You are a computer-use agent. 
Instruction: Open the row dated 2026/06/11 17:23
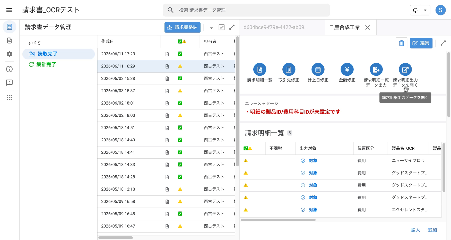coord(166,54)
